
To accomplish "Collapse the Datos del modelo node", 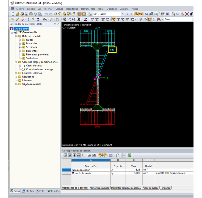I will pyautogui.click(x=16, y=36).
